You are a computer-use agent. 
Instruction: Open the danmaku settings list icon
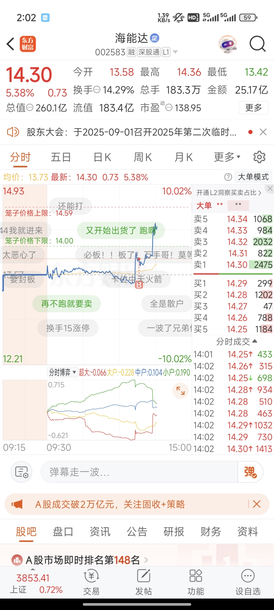[22, 472]
